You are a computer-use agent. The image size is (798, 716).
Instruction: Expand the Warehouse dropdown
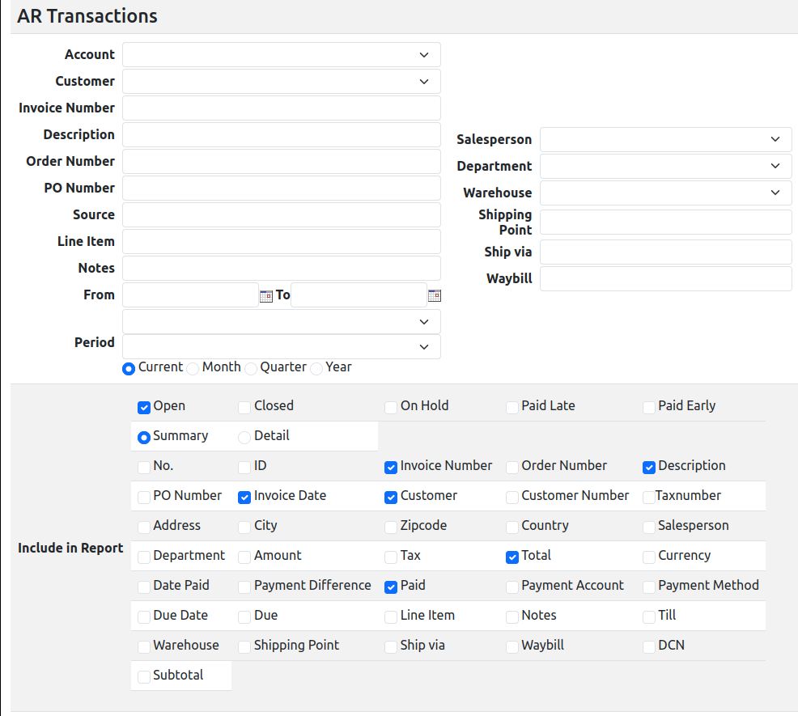[665, 193]
